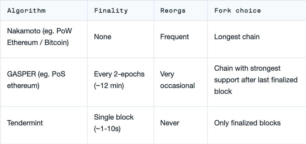Click the 'Chain with strongest support' cell
Screen dimensions: 306x144
click(247, 69)
